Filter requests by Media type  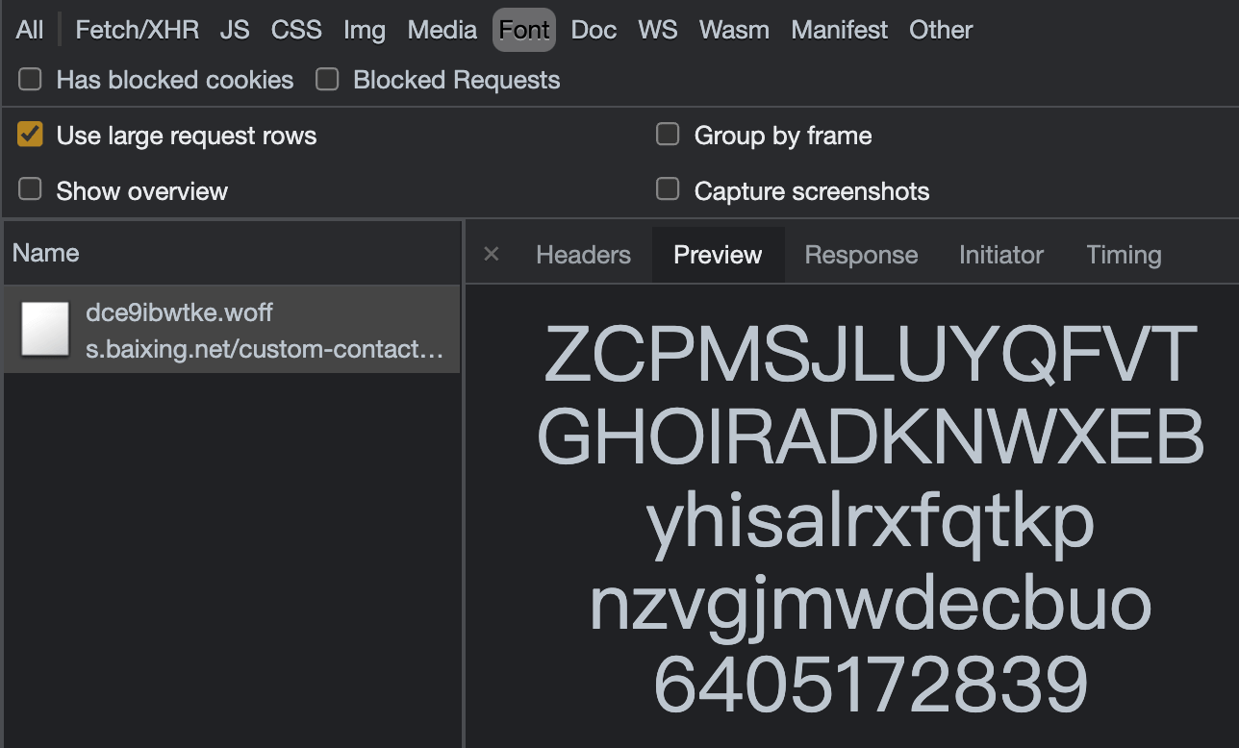[x=442, y=30]
